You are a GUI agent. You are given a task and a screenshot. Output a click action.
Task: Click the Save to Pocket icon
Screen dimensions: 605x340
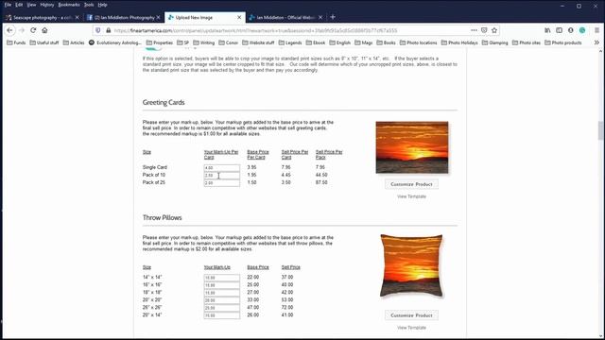pos(484,30)
